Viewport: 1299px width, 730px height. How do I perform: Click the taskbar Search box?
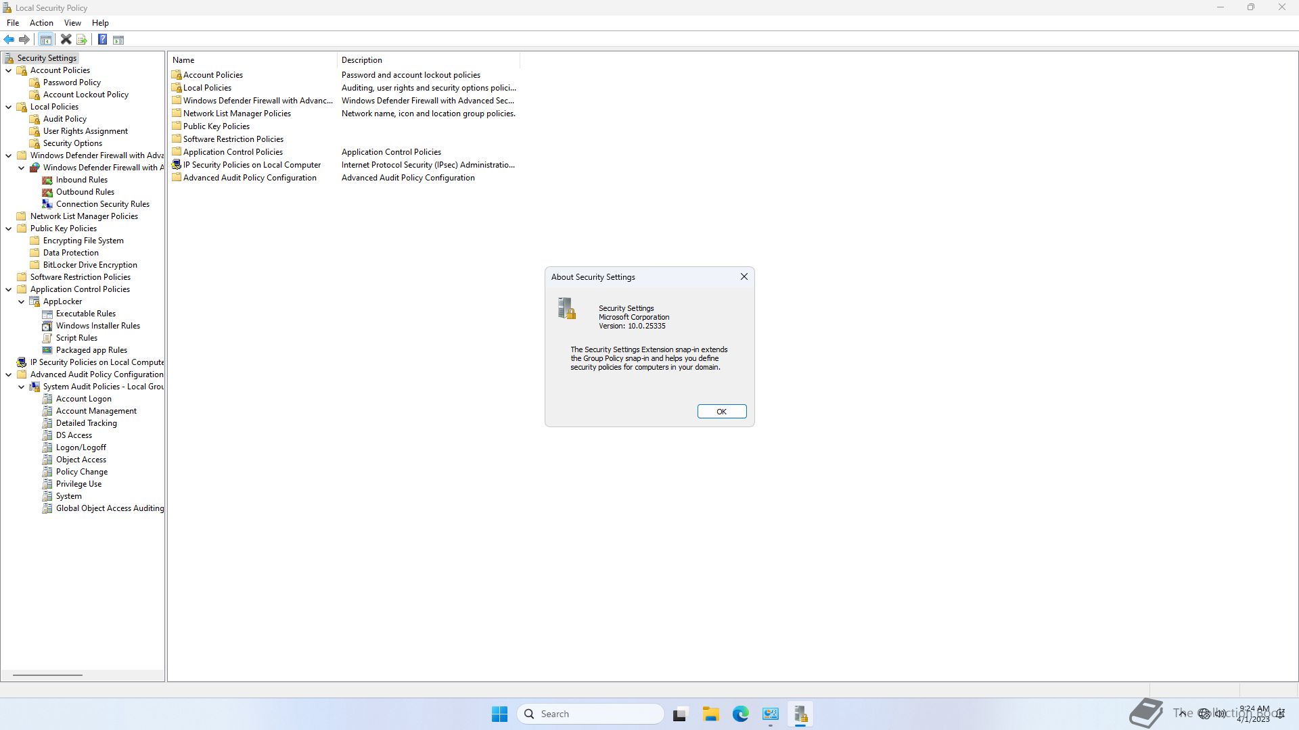tap(591, 714)
